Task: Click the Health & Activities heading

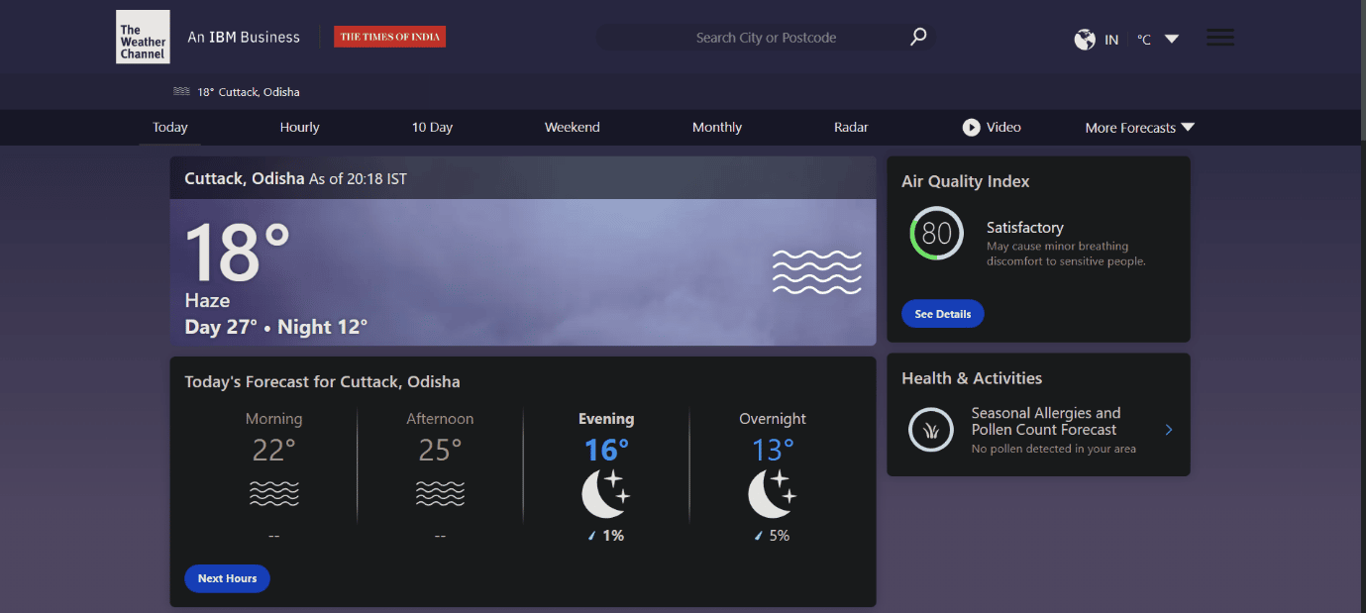Action: (972, 378)
